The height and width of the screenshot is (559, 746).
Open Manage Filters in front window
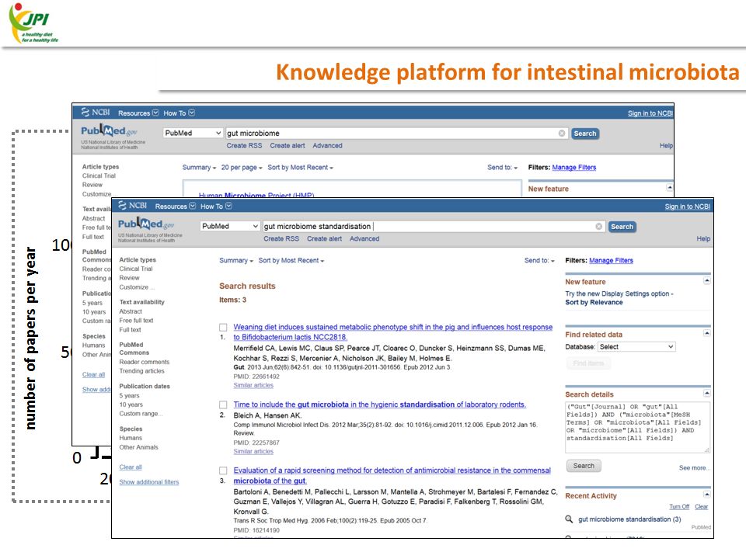point(611,261)
